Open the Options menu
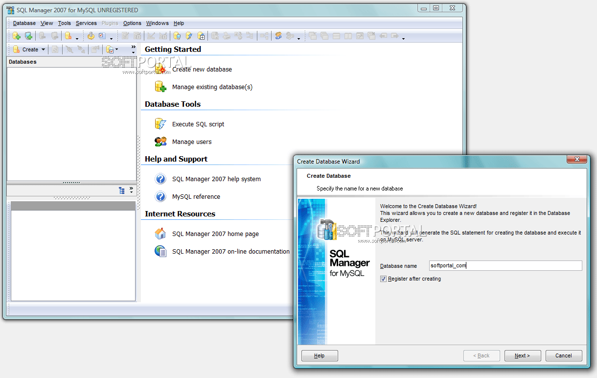Viewport: 597px width, 378px height. 132,23
